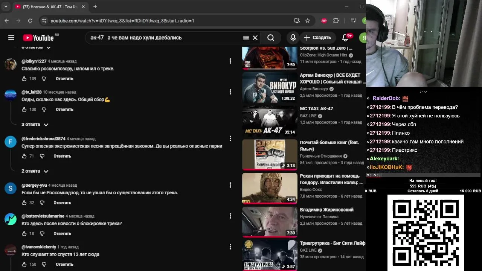Image resolution: width=482 pixels, height=271 pixels.
Task: Play Триагрутрика Биг Сити Лайф thumbnail
Action: (x=270, y=255)
